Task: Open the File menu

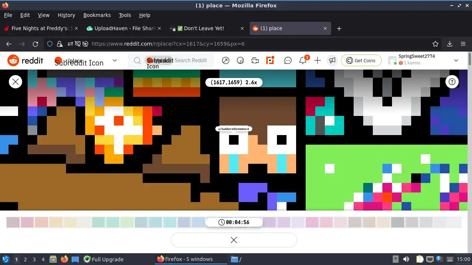Action: 8,15
